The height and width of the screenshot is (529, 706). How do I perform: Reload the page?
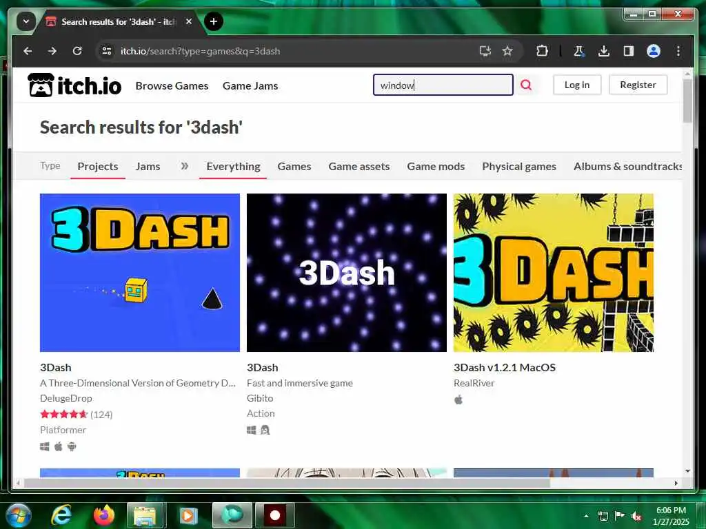(x=77, y=51)
